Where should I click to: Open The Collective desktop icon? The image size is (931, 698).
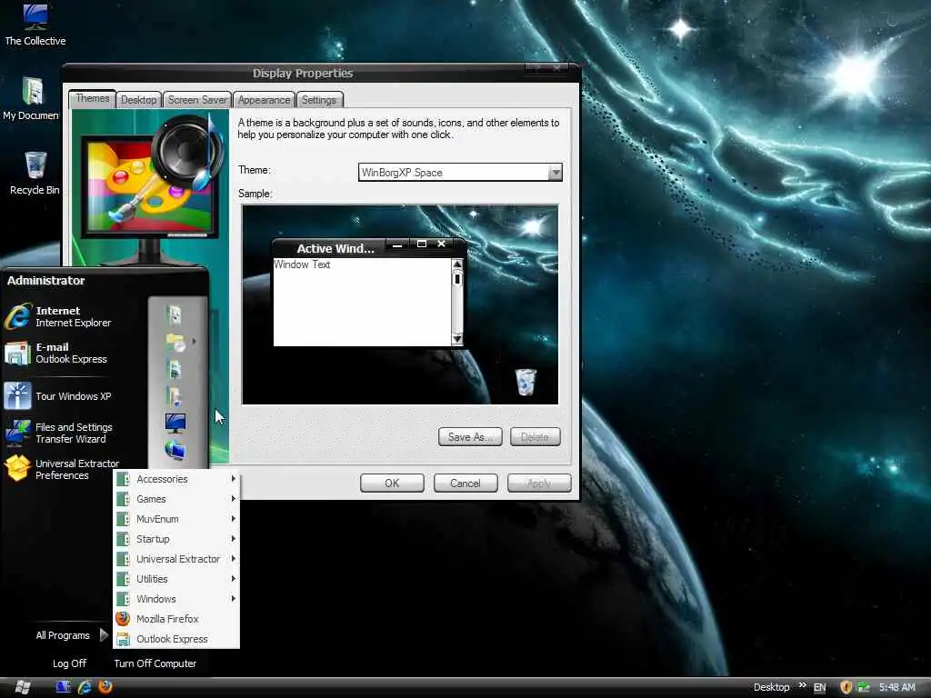click(x=35, y=25)
